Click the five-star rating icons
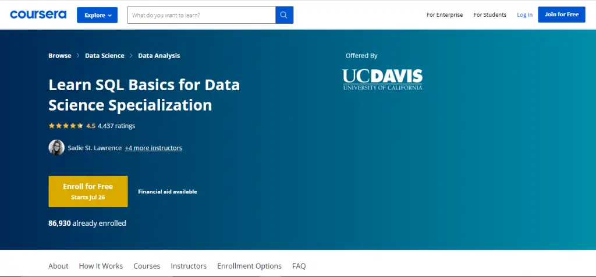The height and width of the screenshot is (277, 596). [66, 126]
